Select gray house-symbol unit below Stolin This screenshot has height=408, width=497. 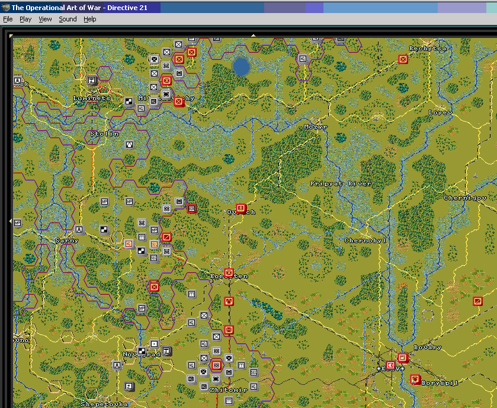click(x=129, y=145)
